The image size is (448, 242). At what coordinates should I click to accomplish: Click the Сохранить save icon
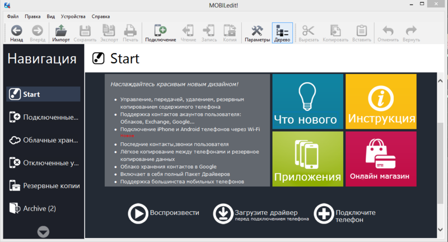coord(85,31)
